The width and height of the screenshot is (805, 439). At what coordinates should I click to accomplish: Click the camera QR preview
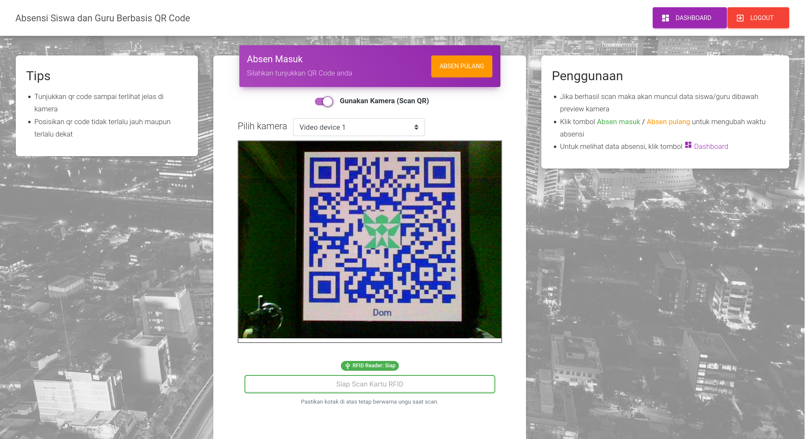pos(369,240)
